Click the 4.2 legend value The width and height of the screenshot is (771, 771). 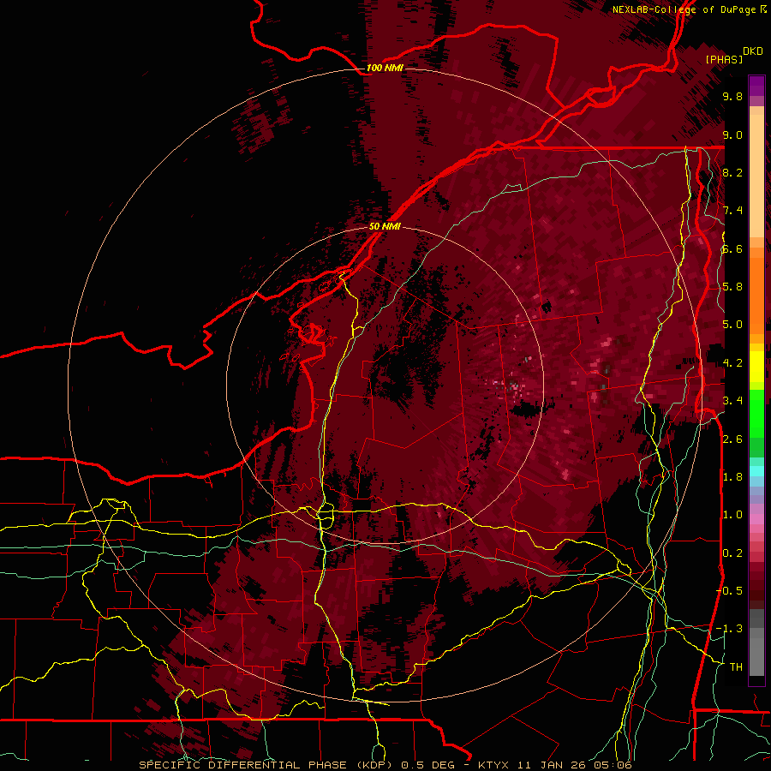(732, 363)
